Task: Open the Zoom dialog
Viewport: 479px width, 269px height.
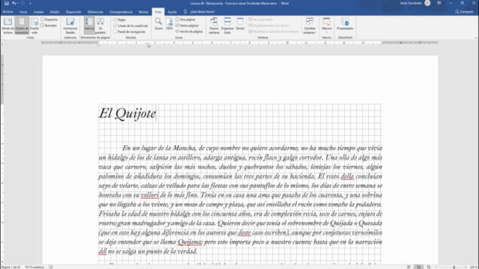Action: [x=158, y=24]
